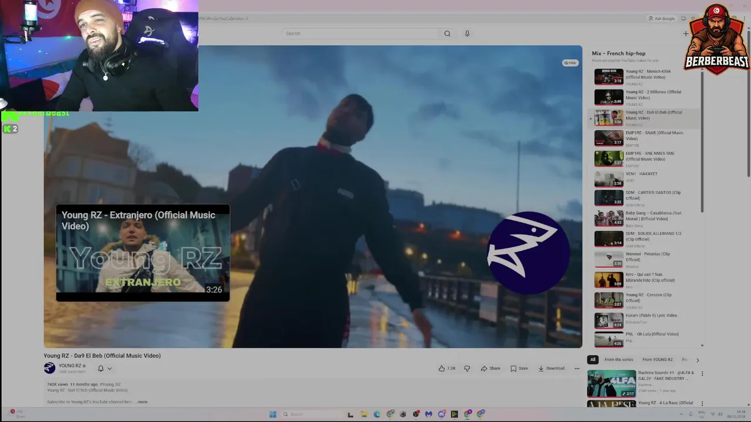The image size is (751, 422).
Task: Expand the subscription notification dropdown arrow
Action: click(x=109, y=369)
